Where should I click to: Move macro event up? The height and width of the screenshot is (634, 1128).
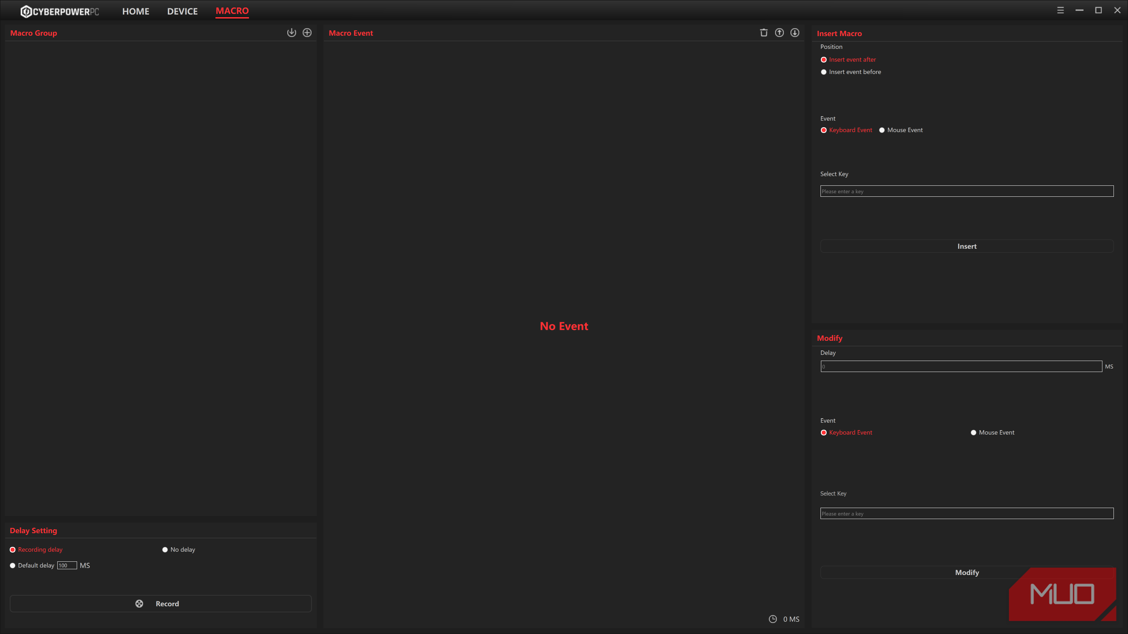click(779, 33)
